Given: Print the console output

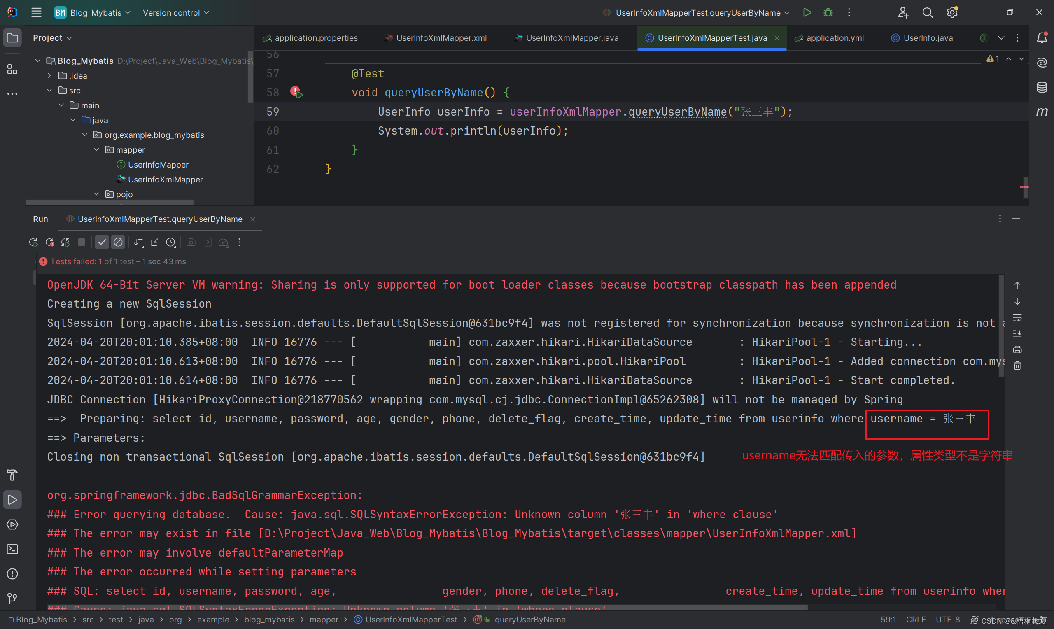Looking at the screenshot, I should point(1017,349).
